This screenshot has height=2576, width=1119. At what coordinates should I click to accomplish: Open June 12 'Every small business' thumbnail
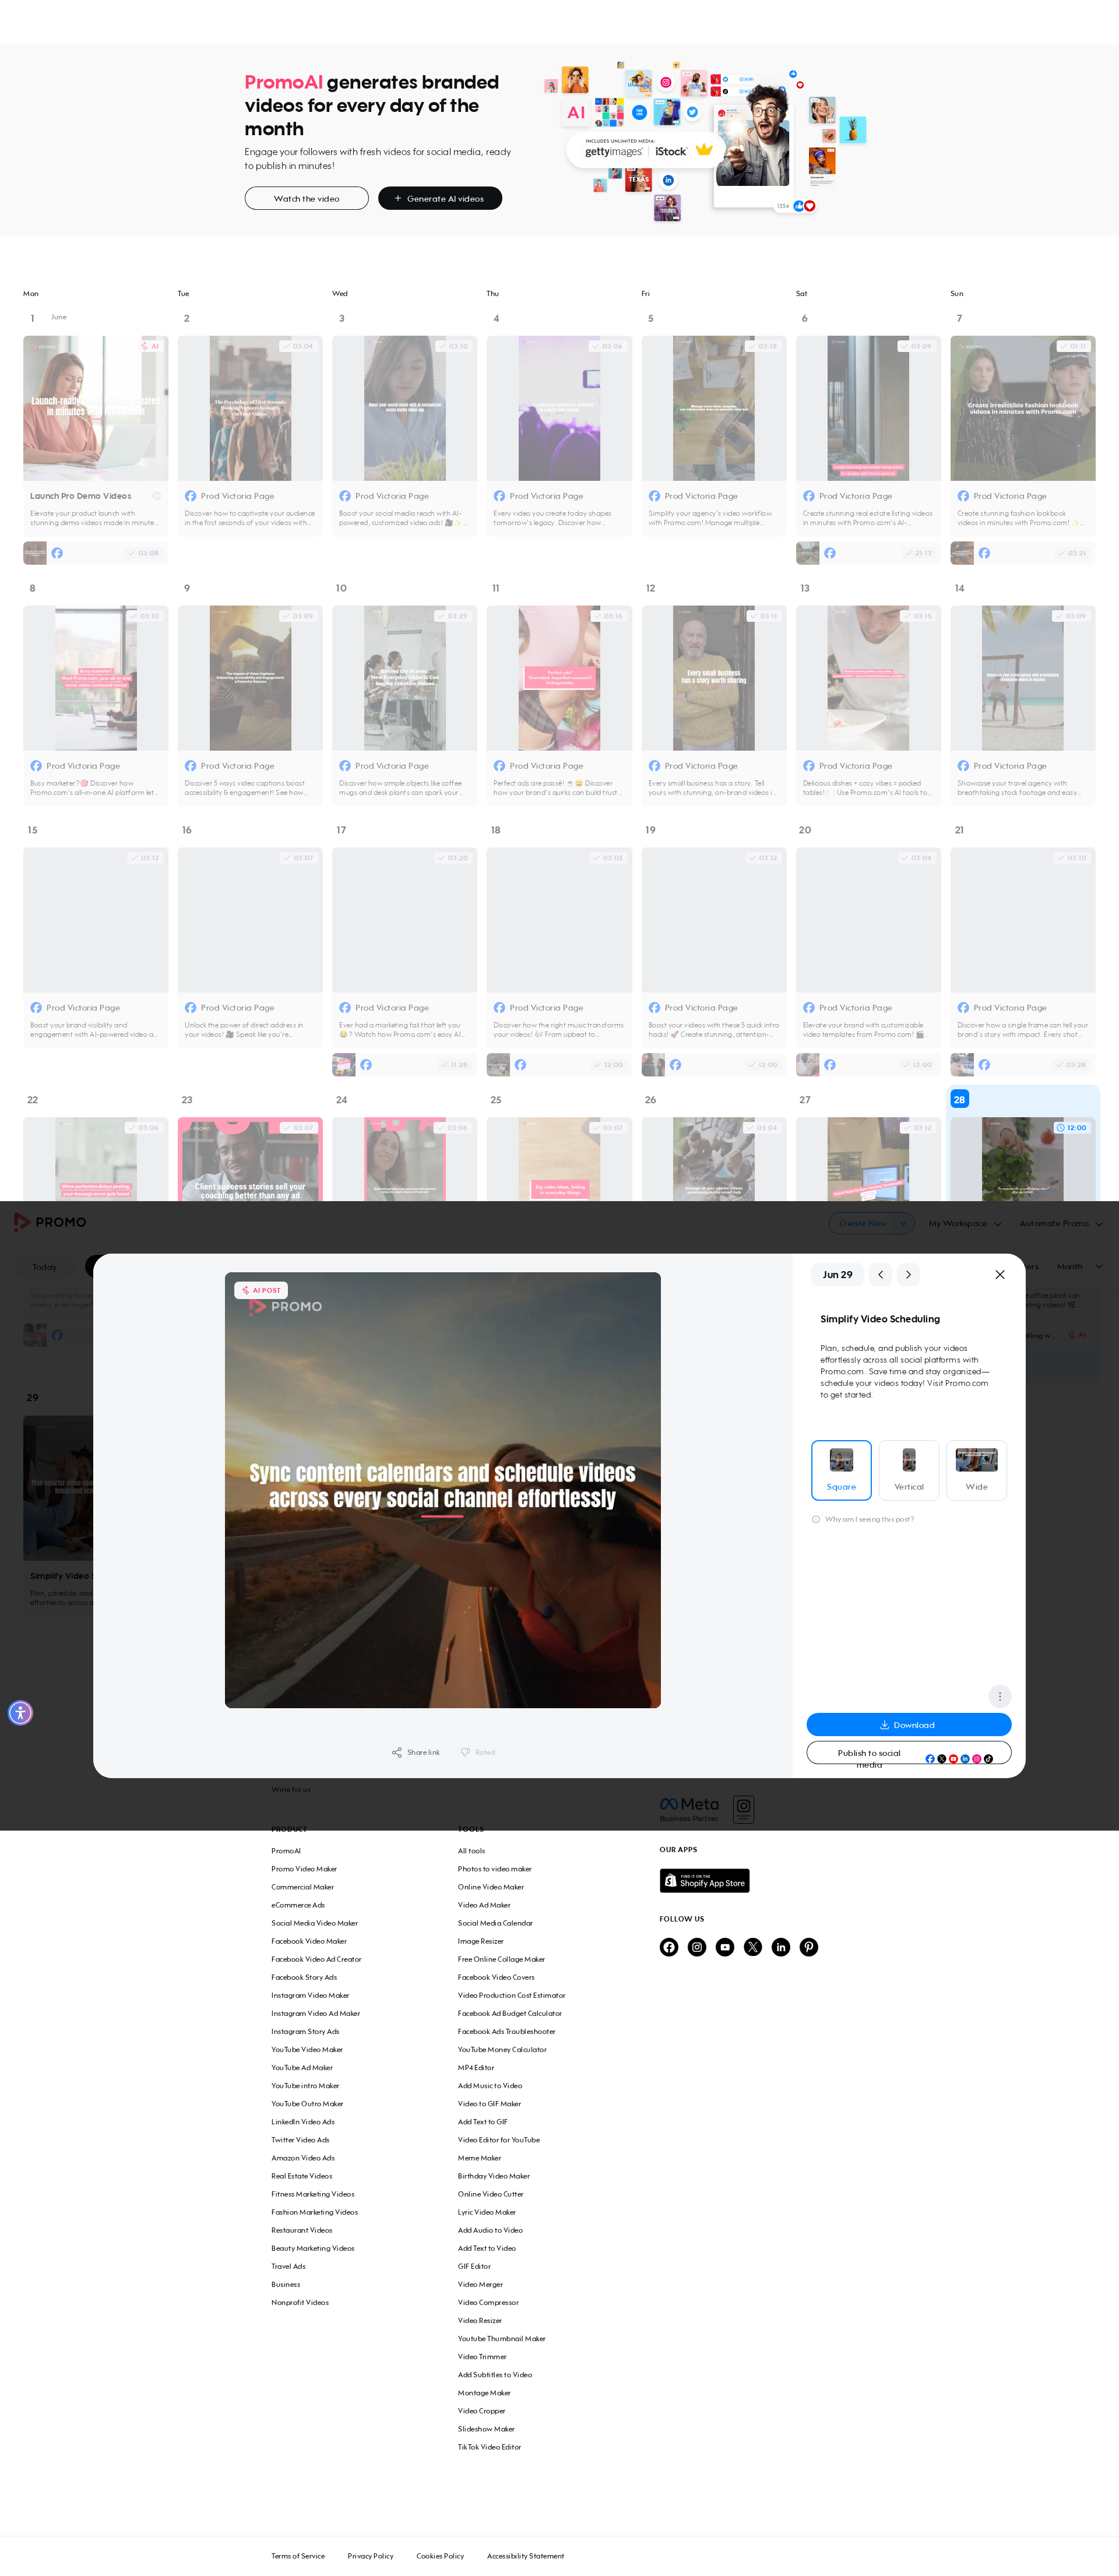pos(714,678)
